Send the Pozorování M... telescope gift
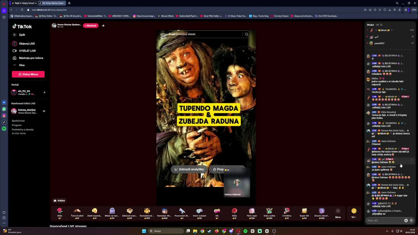Viewport: 418px width, 235px height. 182,213
